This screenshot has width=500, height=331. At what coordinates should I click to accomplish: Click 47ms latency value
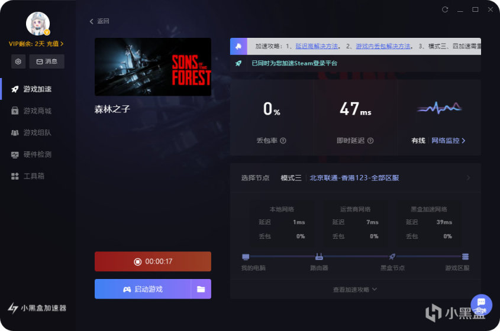(x=355, y=109)
